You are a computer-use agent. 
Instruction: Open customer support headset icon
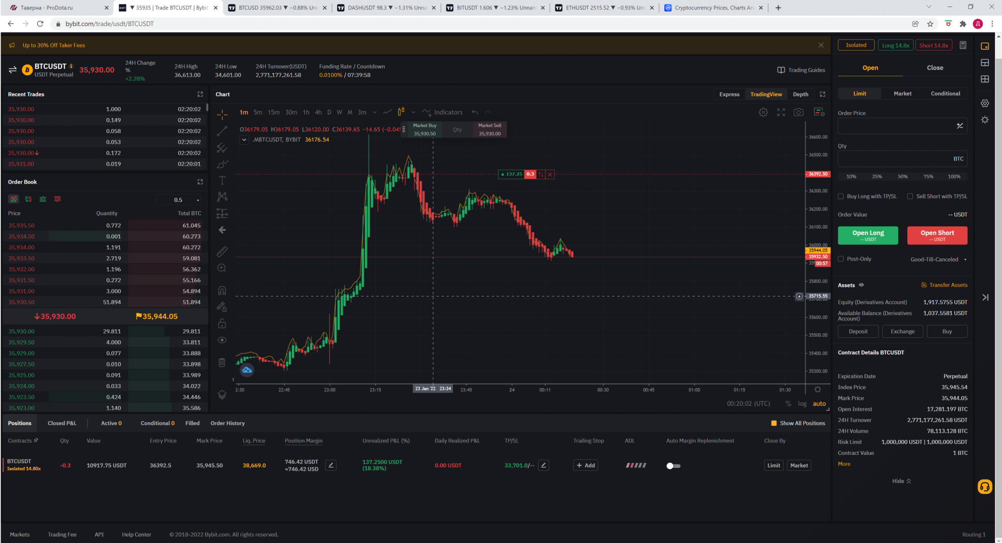(984, 486)
